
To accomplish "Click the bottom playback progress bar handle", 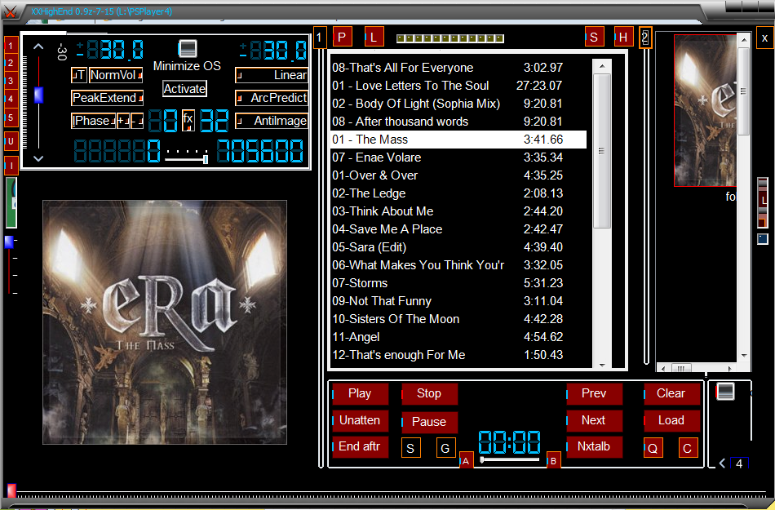I will (x=11, y=490).
